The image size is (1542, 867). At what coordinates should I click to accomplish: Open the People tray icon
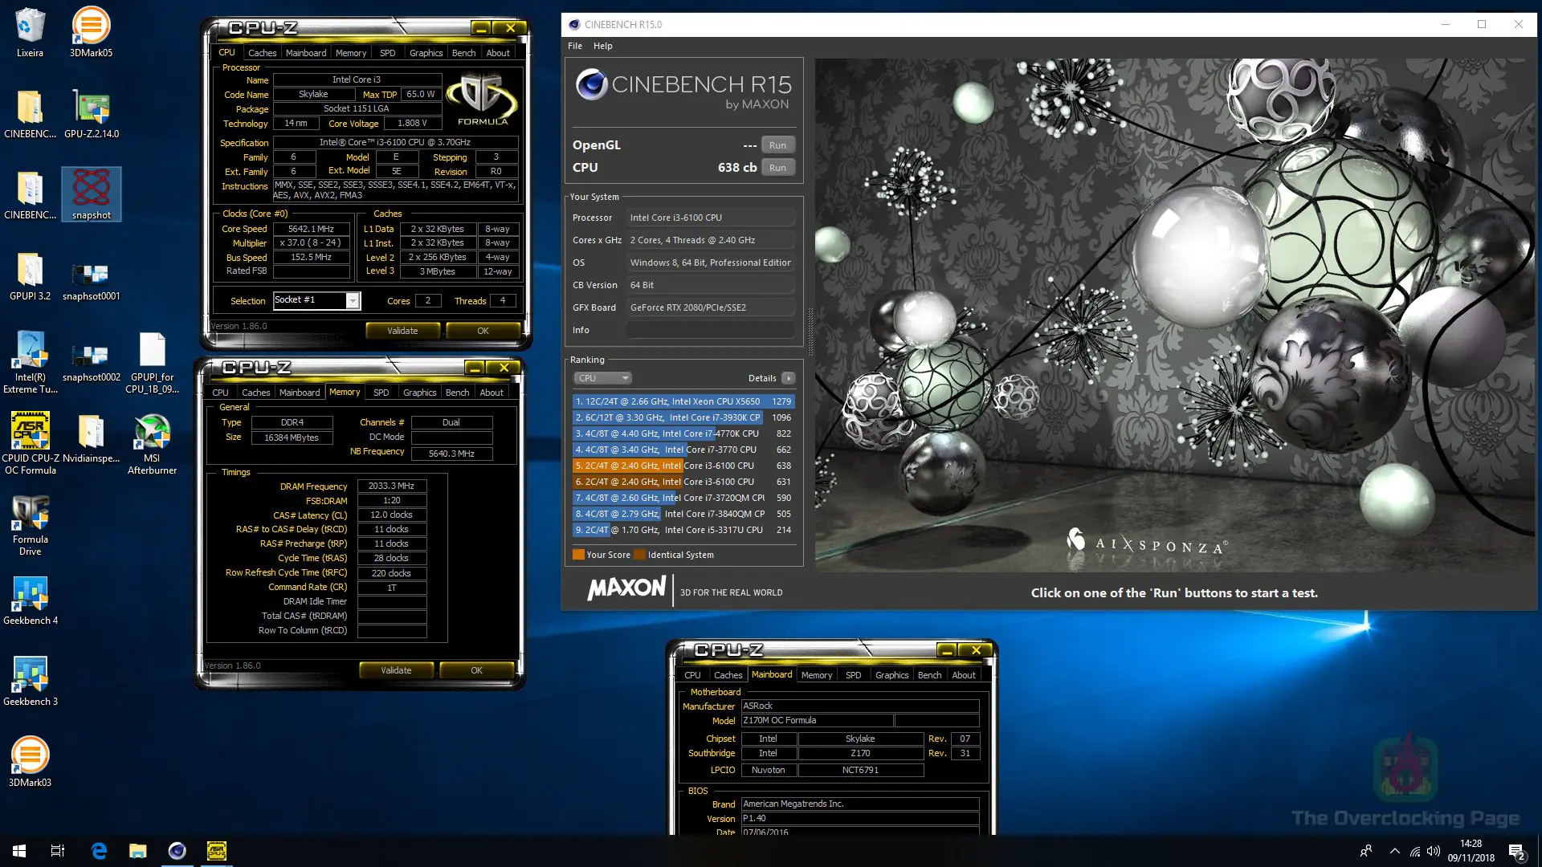(x=1365, y=851)
